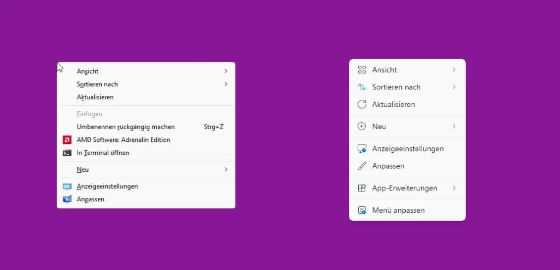The height and width of the screenshot is (270, 560).
Task: Open Sortieren nach in the classic context menu
Action: point(146,84)
